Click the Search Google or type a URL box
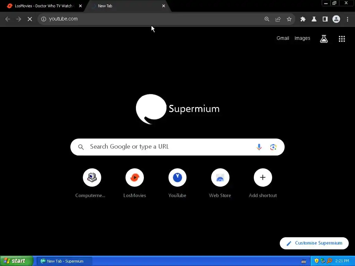 (177, 147)
